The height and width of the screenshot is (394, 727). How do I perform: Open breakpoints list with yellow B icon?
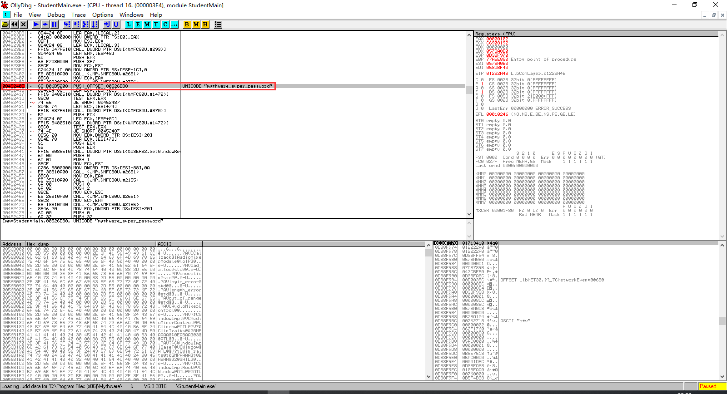187,25
